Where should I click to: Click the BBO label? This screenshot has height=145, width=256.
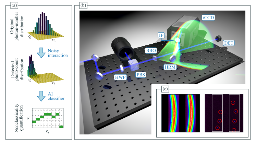coord(151,50)
